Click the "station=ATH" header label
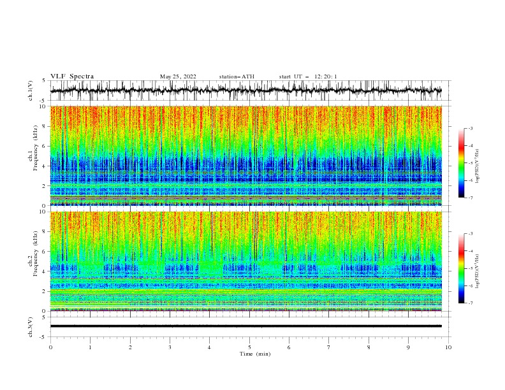The height and width of the screenshot is (390, 505). click(237, 76)
